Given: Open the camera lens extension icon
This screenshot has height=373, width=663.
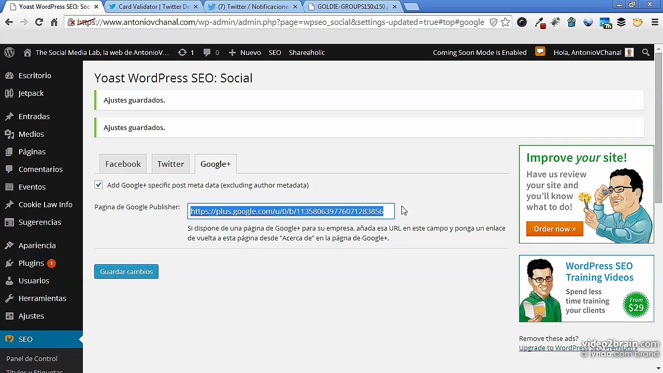Looking at the screenshot, I should [x=522, y=22].
